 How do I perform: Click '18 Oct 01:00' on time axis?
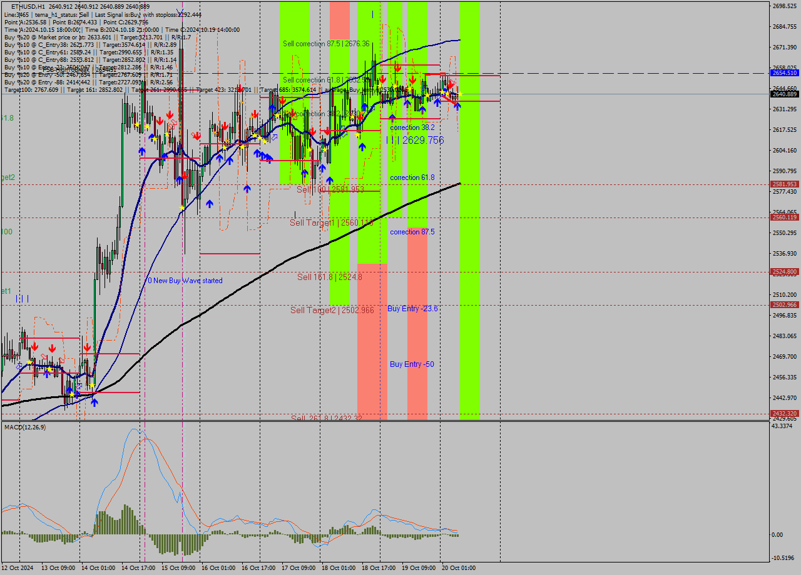(340, 568)
